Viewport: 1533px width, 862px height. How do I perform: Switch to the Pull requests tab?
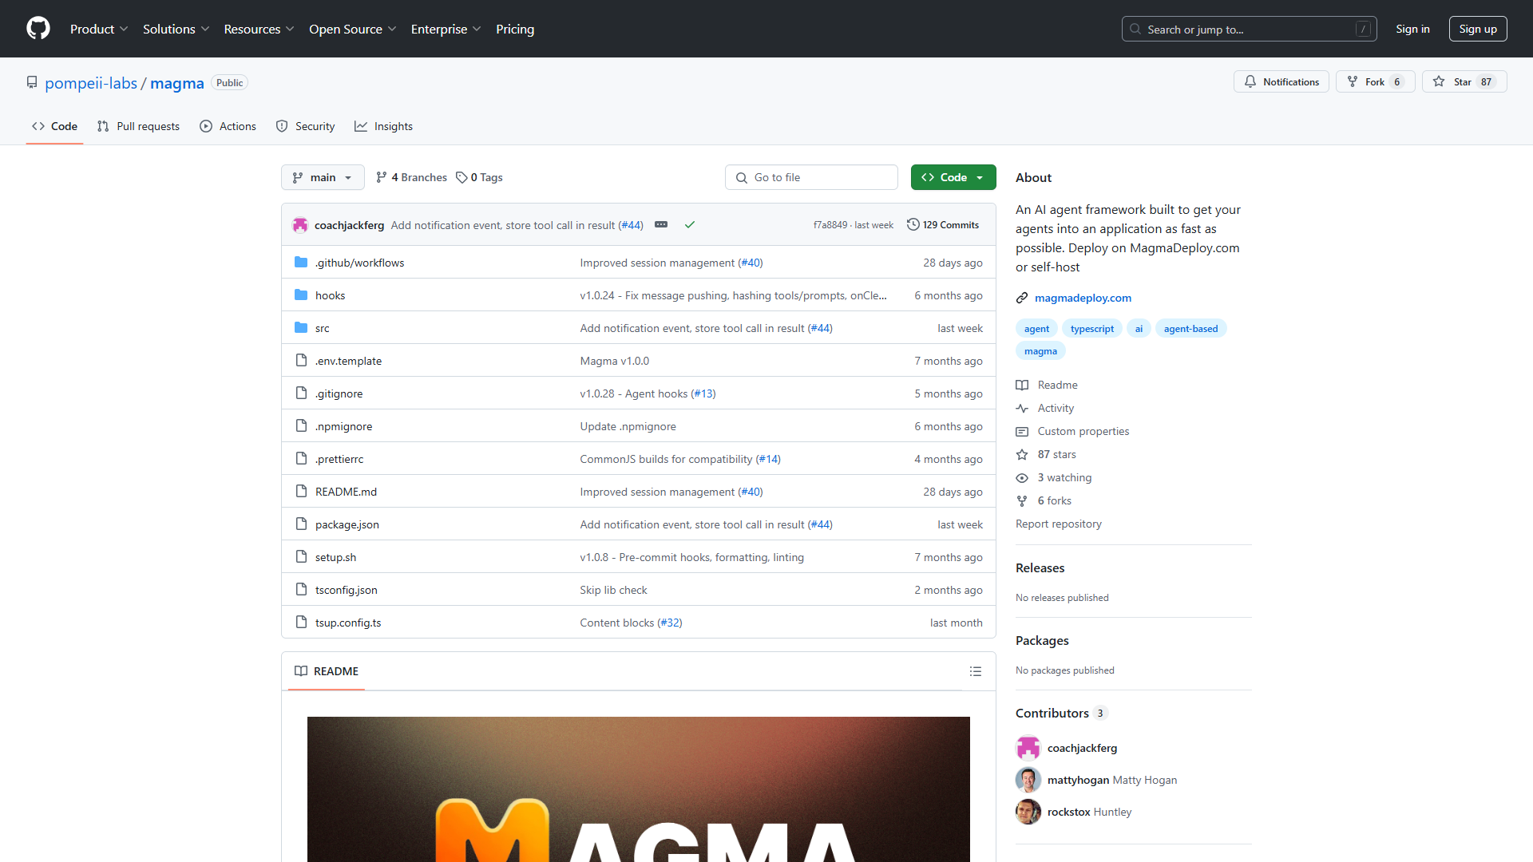click(x=138, y=126)
